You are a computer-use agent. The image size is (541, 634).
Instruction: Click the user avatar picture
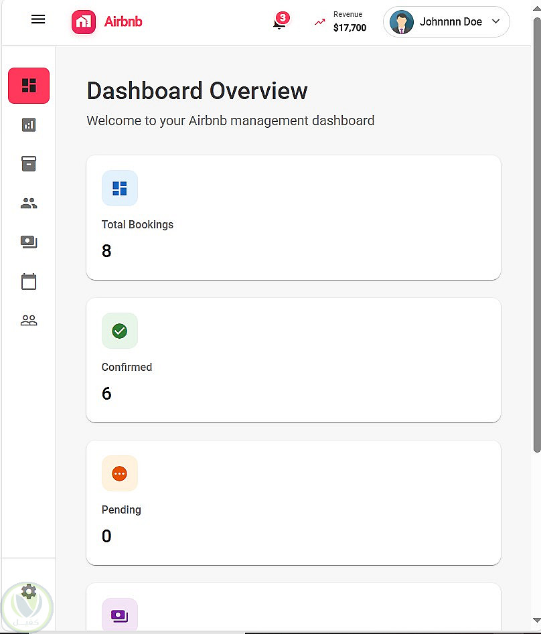coord(402,22)
